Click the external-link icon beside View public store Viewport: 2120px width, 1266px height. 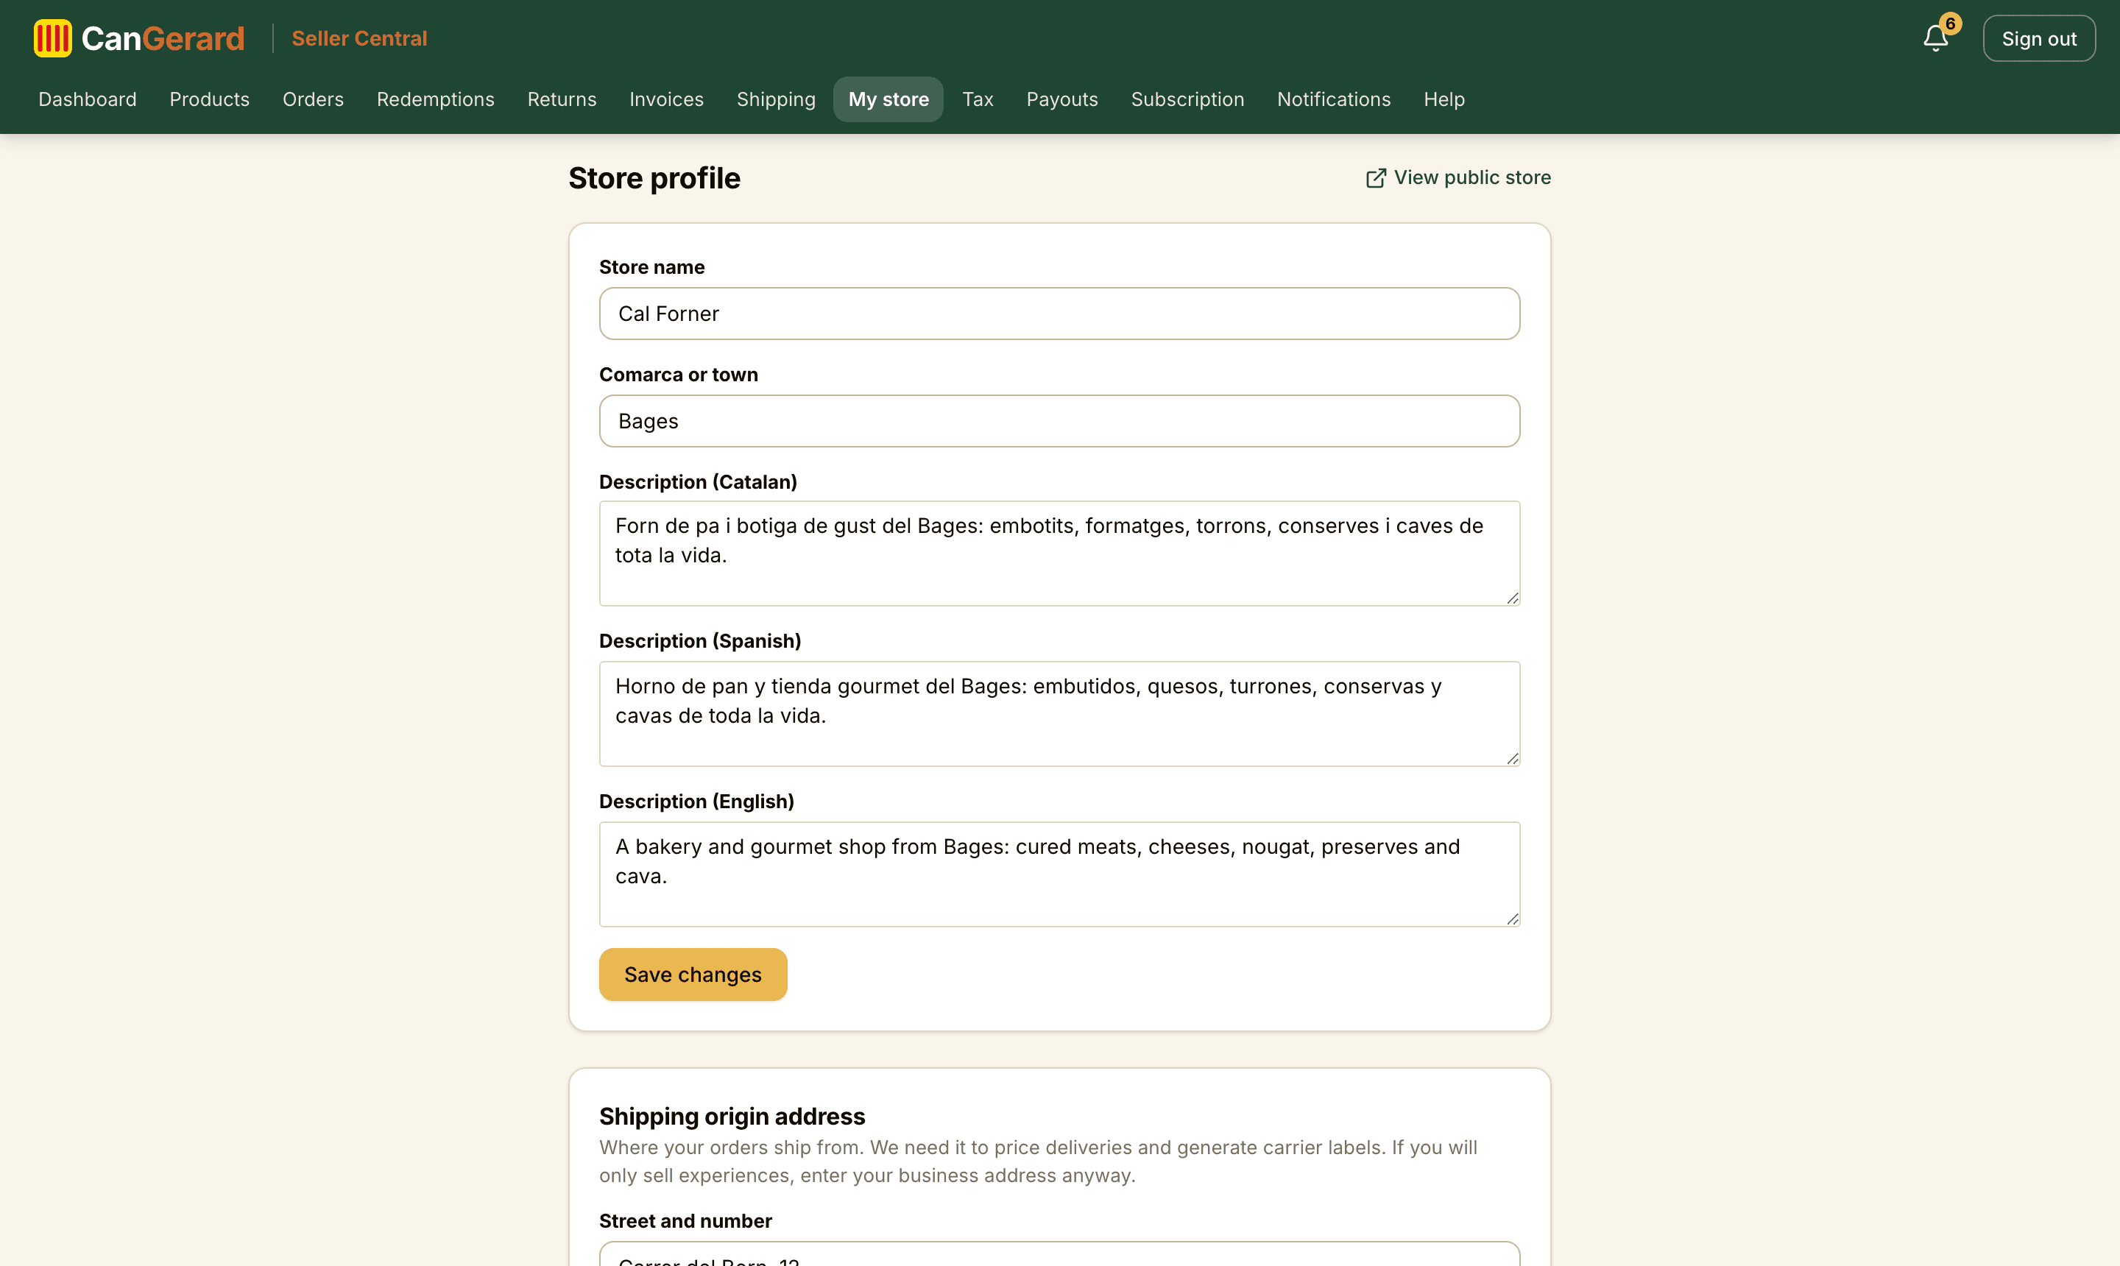point(1375,177)
